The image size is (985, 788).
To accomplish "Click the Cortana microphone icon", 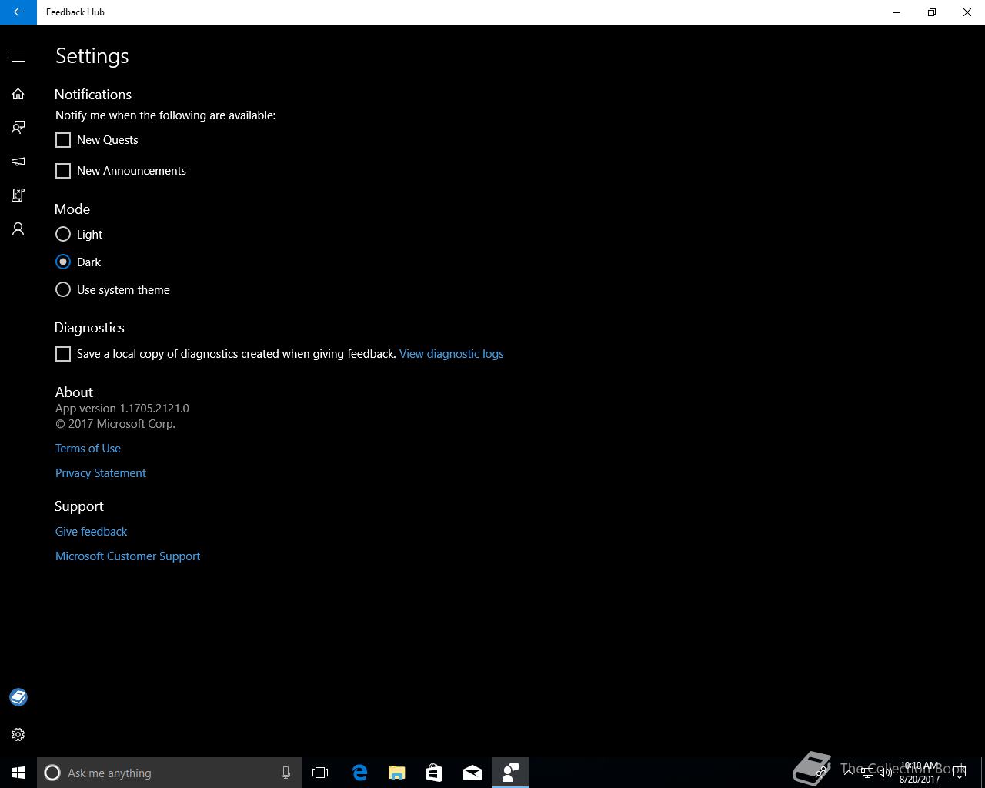I will pyautogui.click(x=285, y=773).
